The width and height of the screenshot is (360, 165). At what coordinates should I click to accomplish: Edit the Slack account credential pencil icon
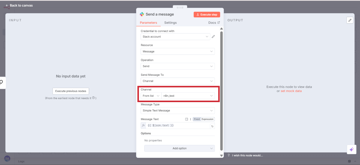(x=213, y=37)
